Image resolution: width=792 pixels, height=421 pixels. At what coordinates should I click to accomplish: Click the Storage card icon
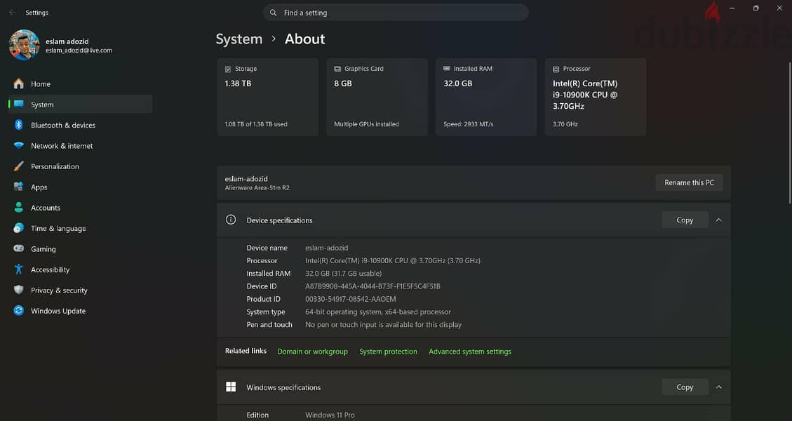[228, 69]
